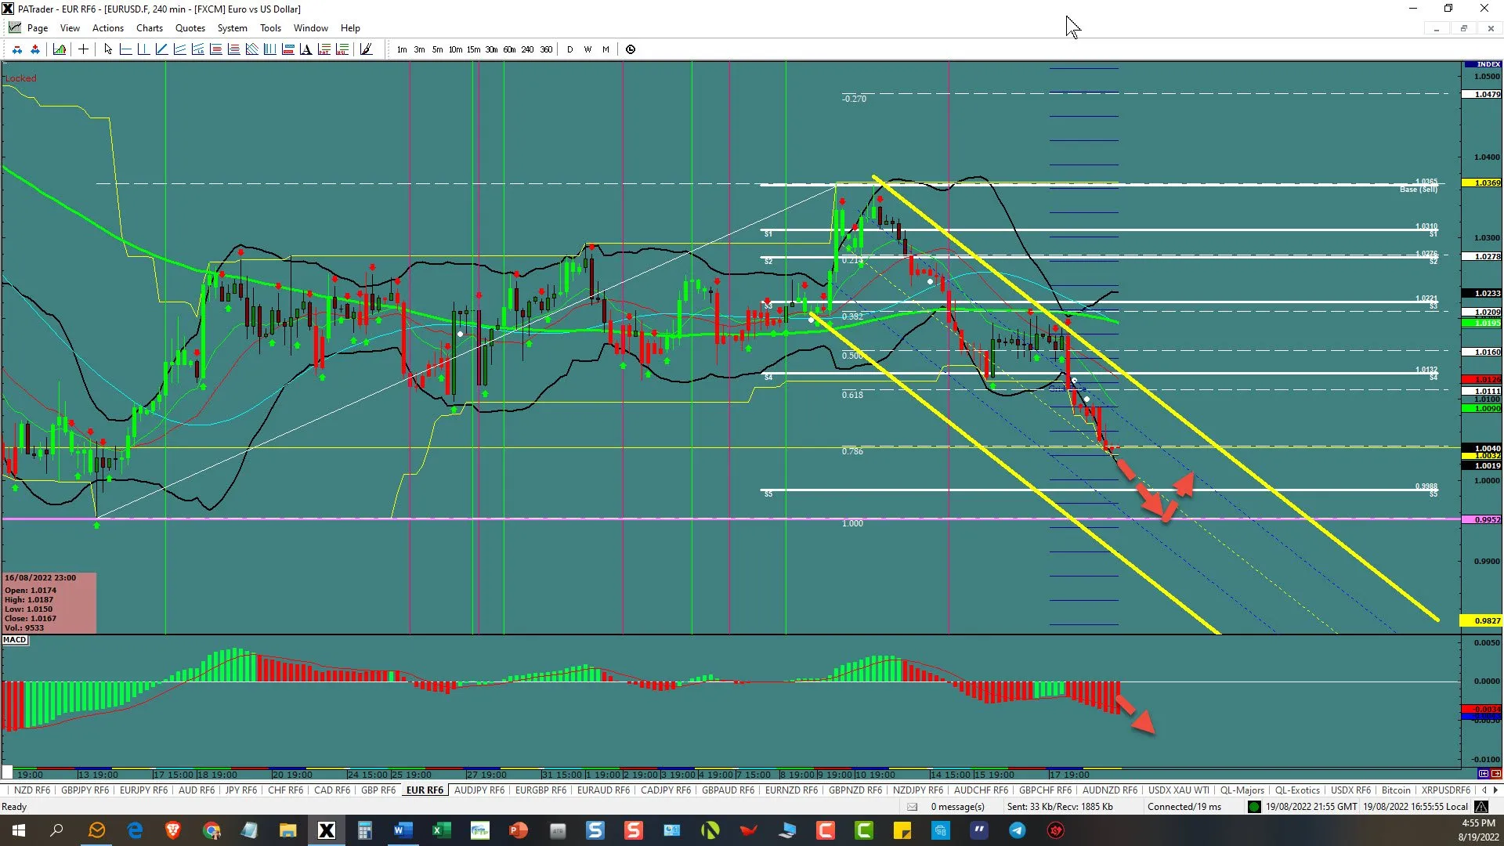Click the custom timeframe clock icon
The height and width of the screenshot is (846, 1504).
(631, 49)
